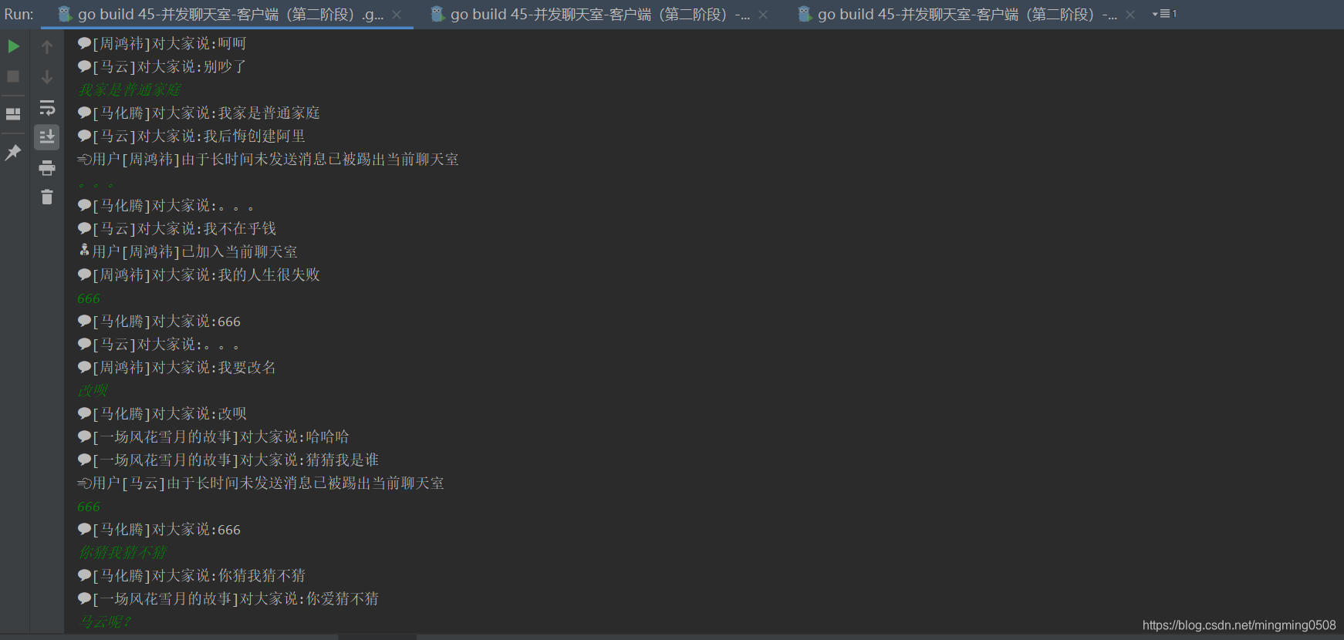This screenshot has height=640, width=1344.
Task: Click the line '[周鸿祎]对大家说:我要改名'
Action: tap(177, 368)
